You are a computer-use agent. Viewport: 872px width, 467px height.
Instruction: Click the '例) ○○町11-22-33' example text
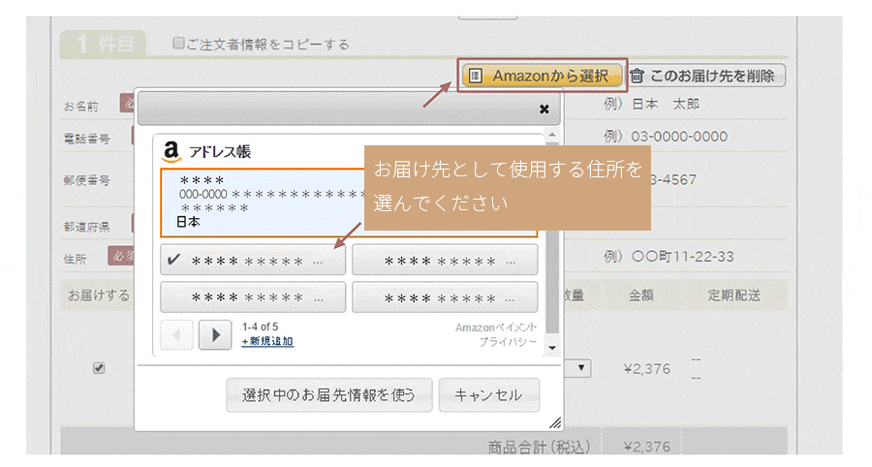(669, 257)
